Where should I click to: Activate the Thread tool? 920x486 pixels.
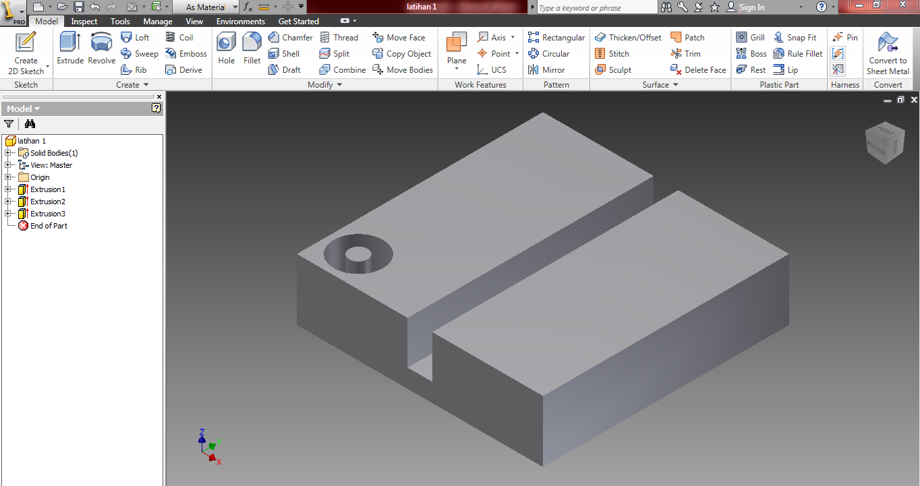[340, 37]
